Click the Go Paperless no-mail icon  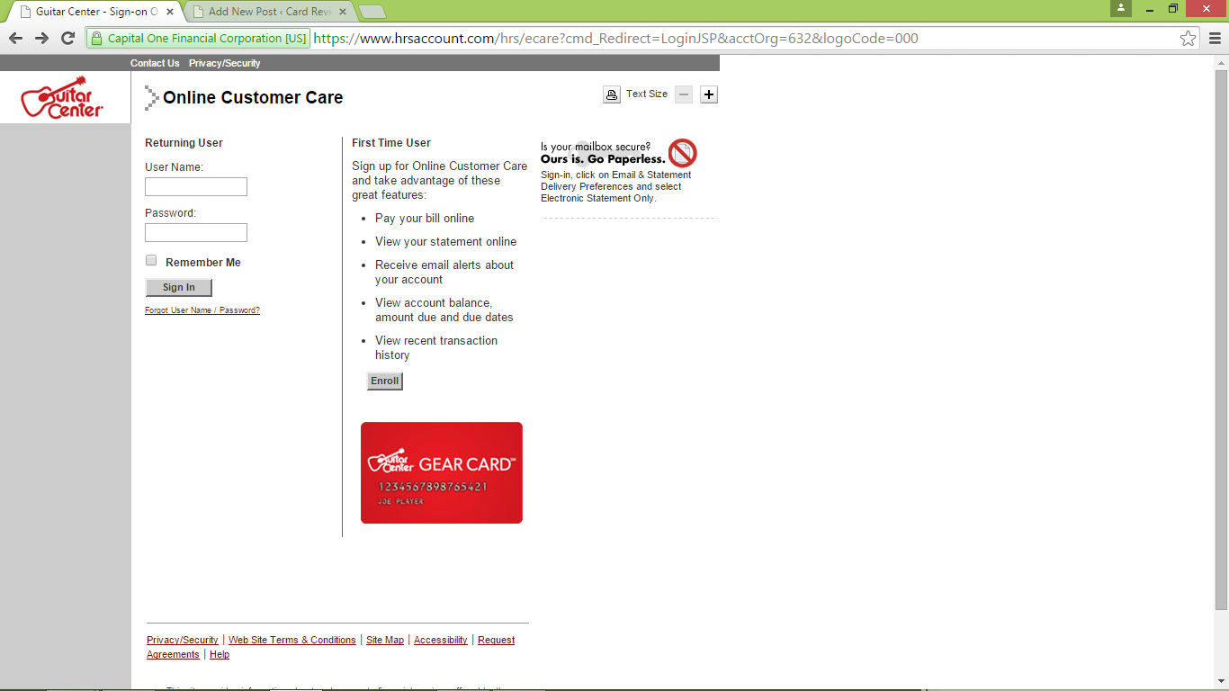coord(683,153)
